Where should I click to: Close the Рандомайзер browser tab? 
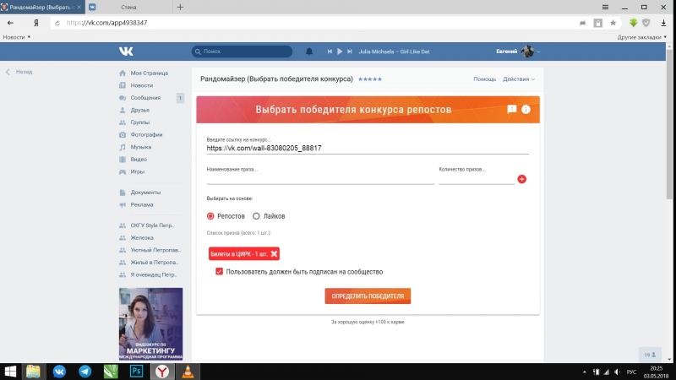click(79, 8)
